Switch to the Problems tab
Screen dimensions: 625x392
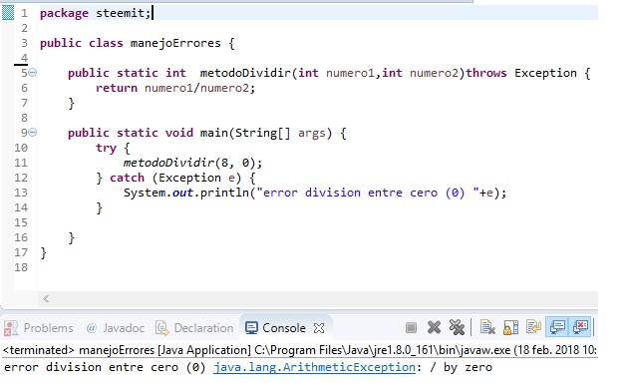48,328
